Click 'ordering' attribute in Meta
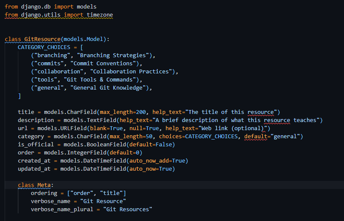 point(44,193)
